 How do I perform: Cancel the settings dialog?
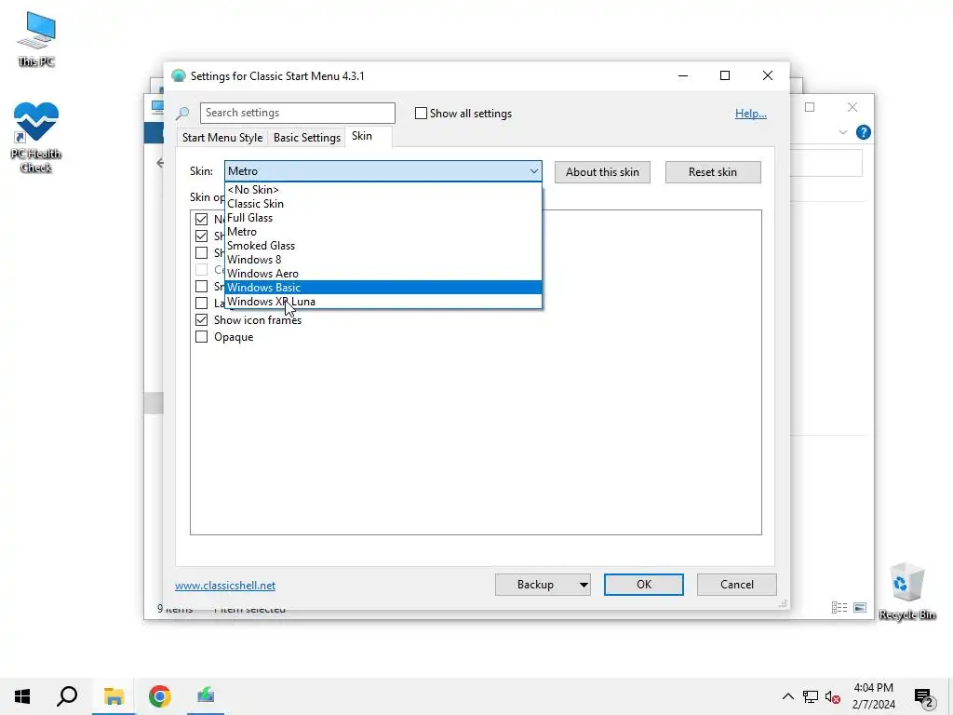point(737,585)
